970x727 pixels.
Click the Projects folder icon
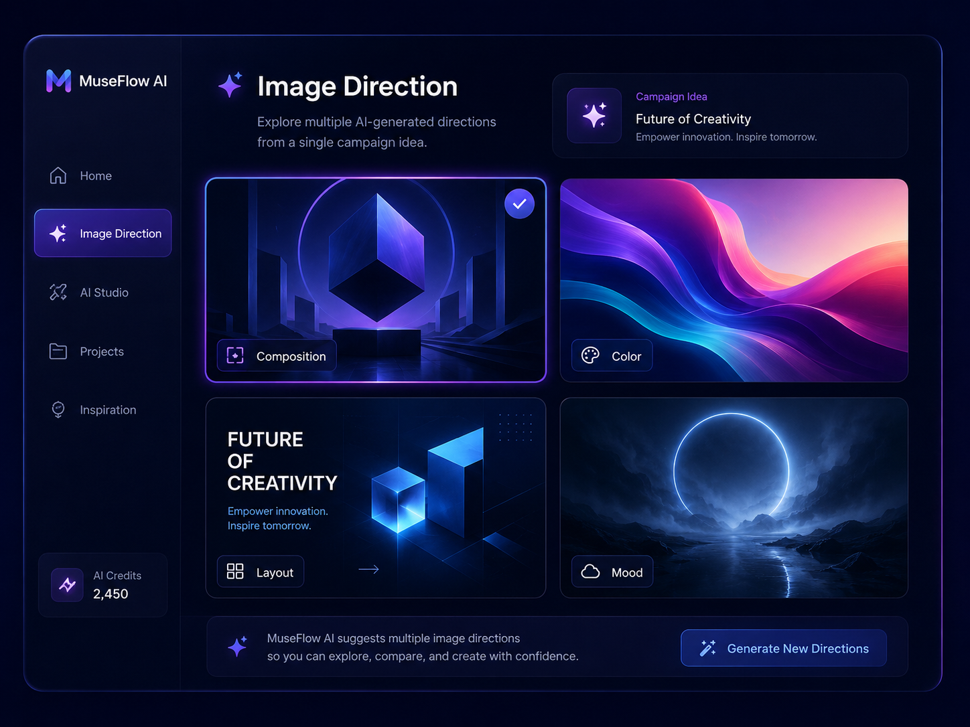pyautogui.click(x=58, y=351)
